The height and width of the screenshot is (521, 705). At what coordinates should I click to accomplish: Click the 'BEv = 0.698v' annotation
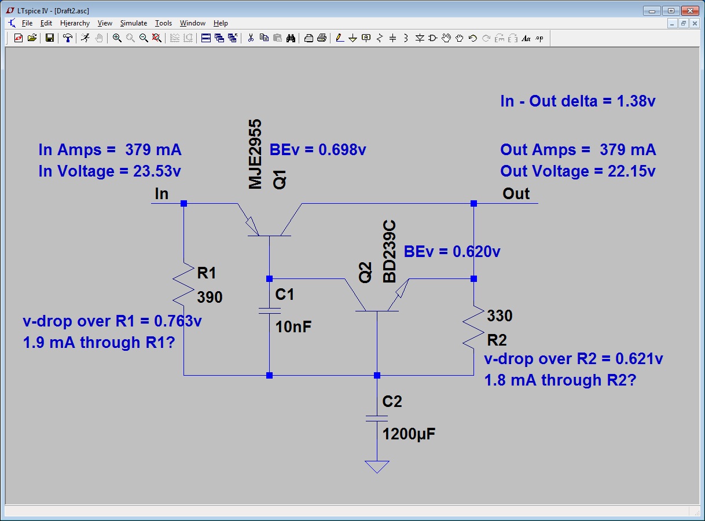[318, 149]
